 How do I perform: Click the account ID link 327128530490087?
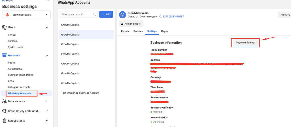click(x=173, y=16)
